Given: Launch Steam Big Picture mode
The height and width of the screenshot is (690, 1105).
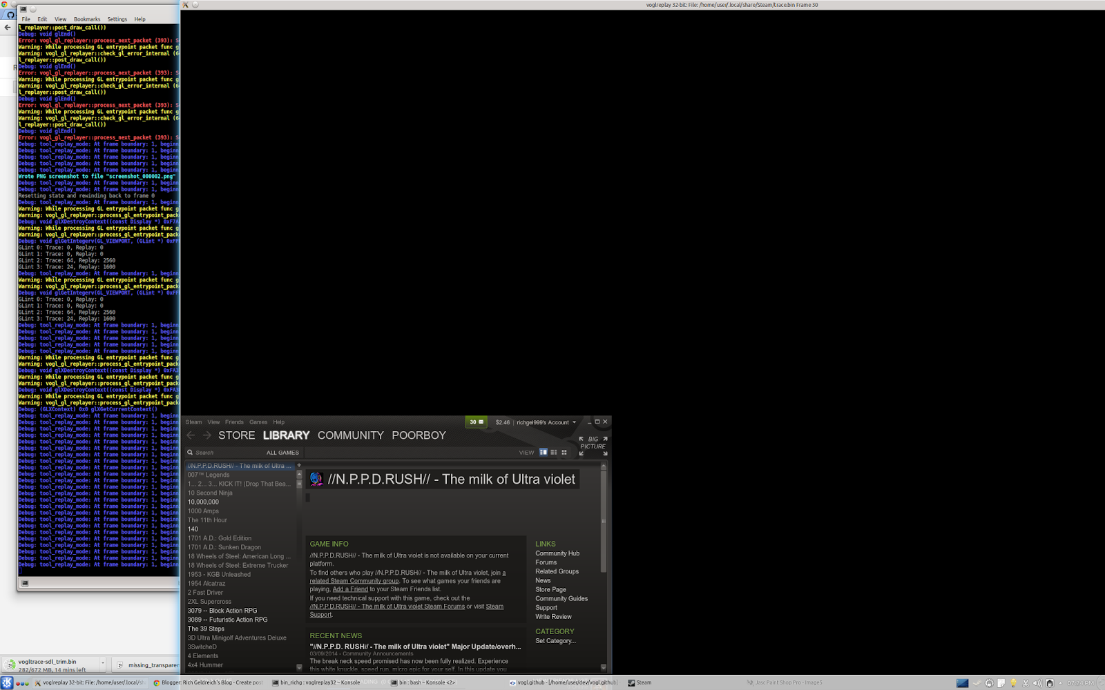Looking at the screenshot, I should tap(593, 446).
